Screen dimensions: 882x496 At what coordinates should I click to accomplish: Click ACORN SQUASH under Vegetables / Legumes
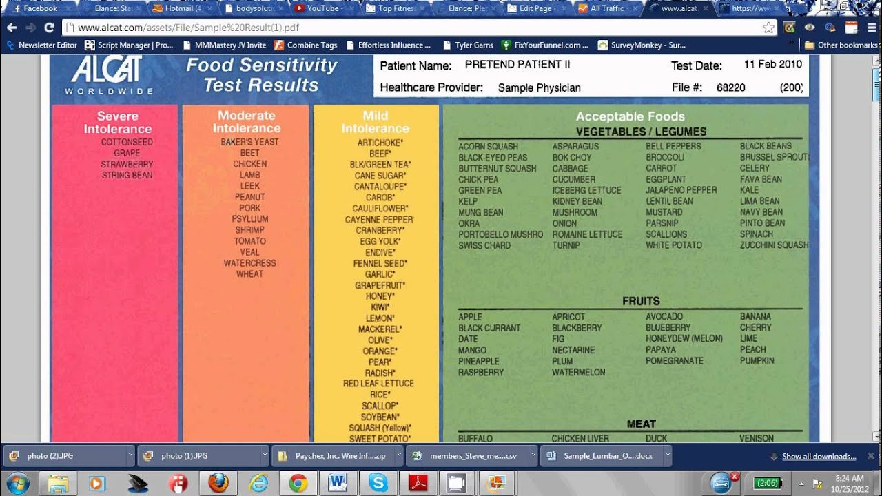[x=488, y=147]
